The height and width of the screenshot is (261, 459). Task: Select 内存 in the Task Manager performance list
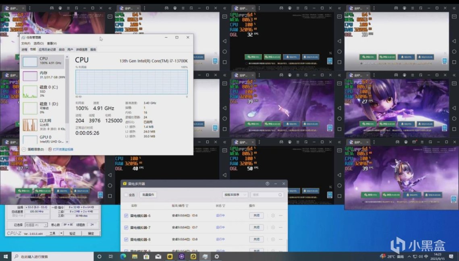tap(44, 76)
